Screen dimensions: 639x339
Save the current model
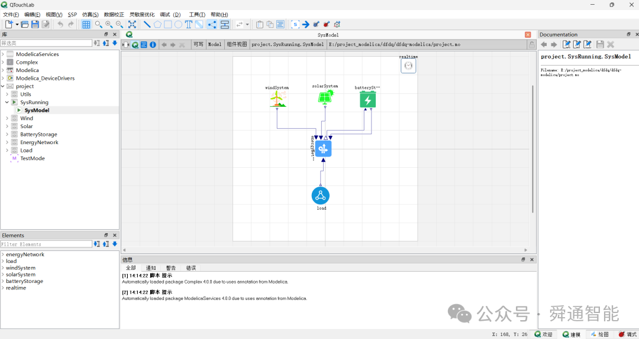point(35,24)
